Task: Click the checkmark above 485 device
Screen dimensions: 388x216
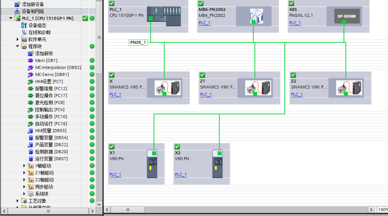Action: (x=291, y=4)
